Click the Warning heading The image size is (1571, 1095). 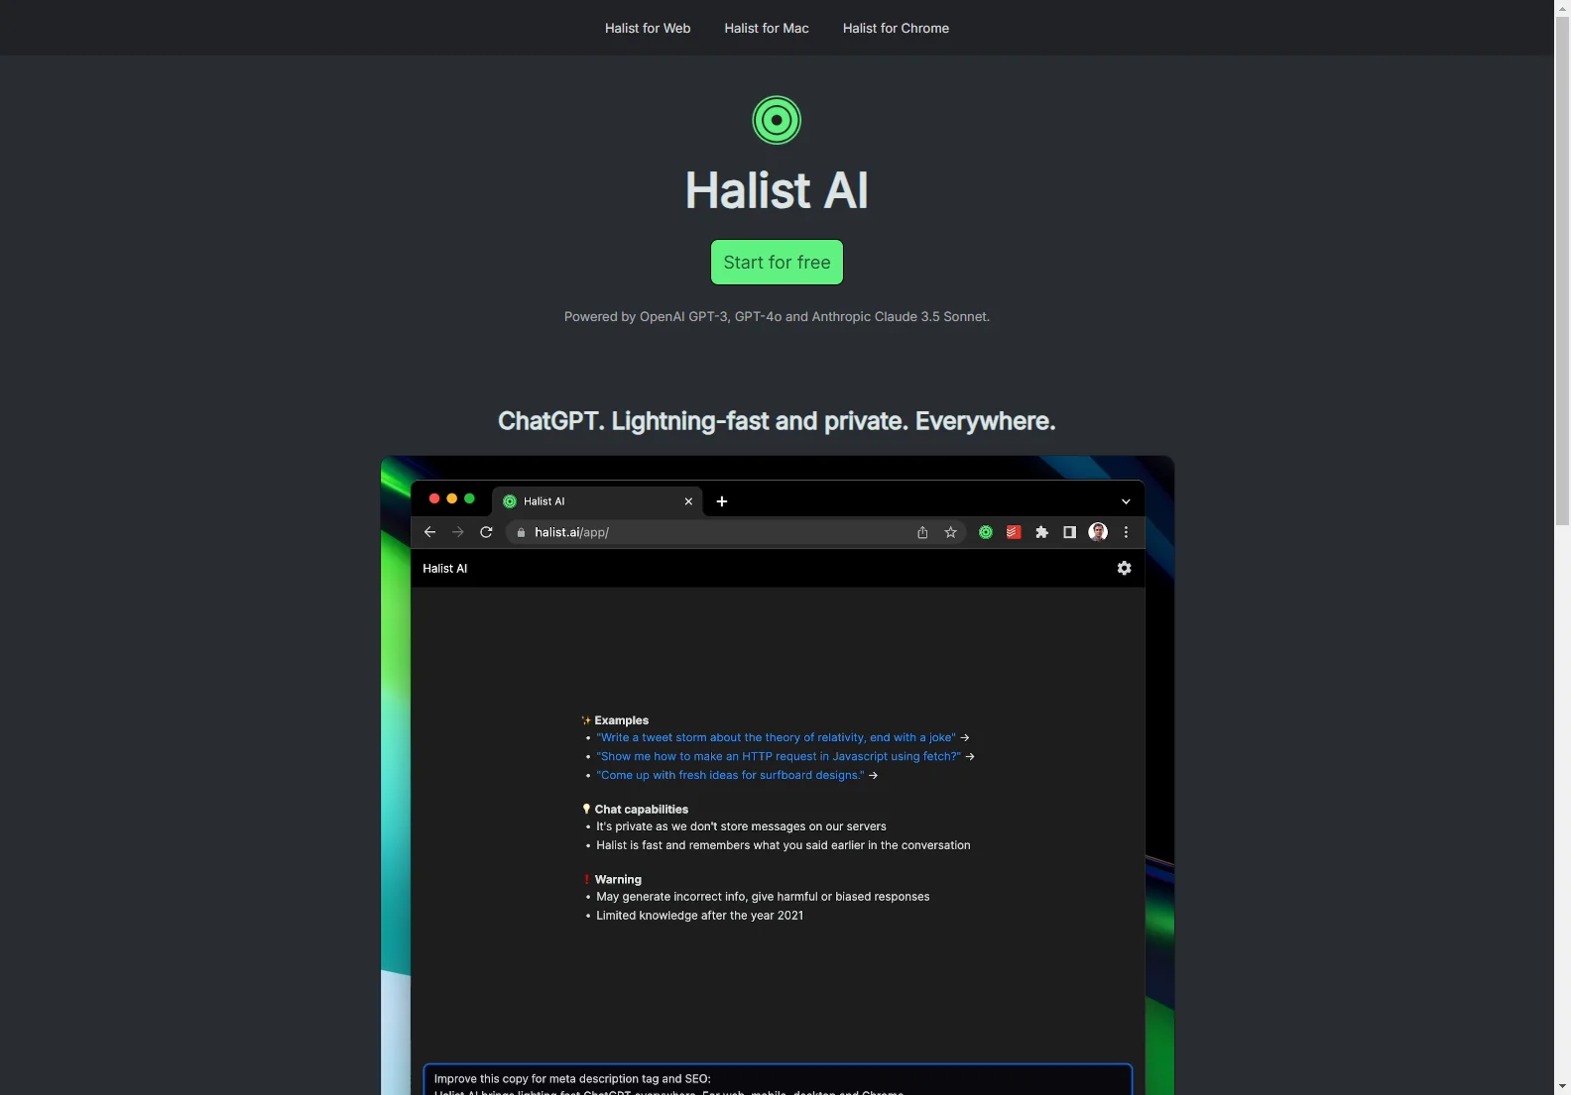[618, 880]
